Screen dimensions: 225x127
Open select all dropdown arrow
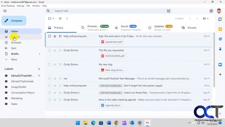pos(53,19)
